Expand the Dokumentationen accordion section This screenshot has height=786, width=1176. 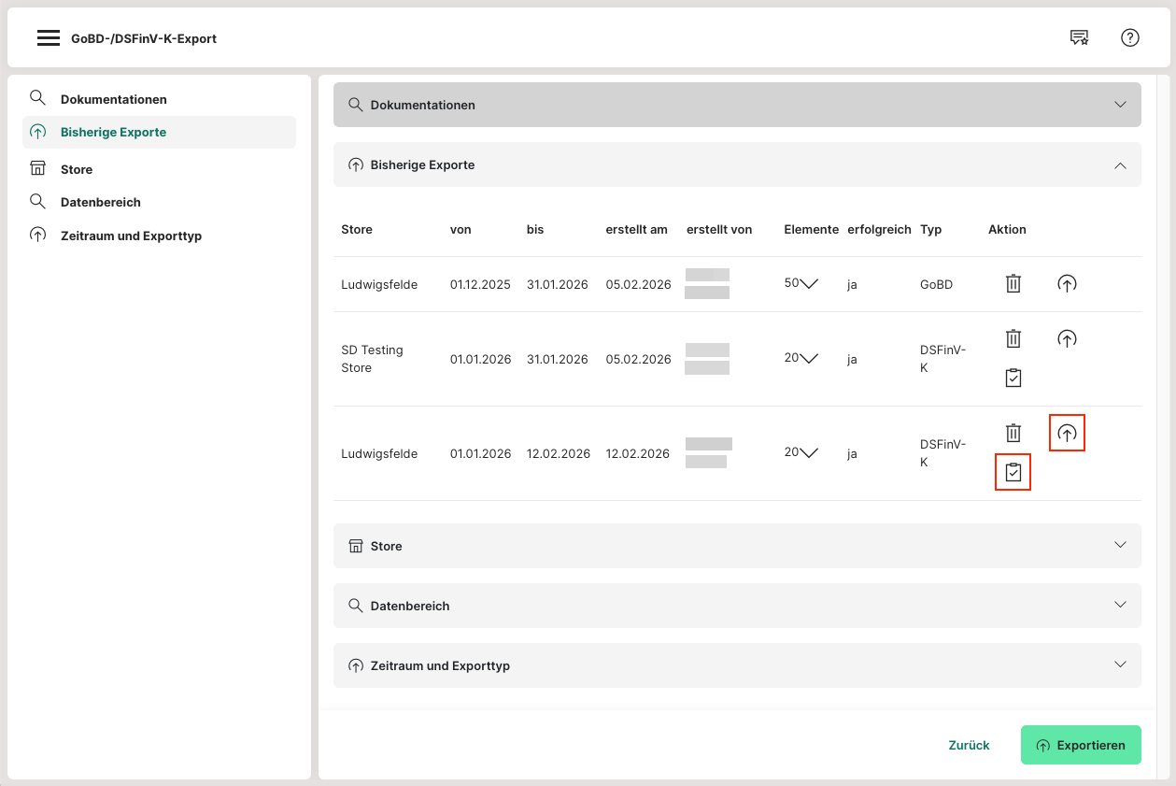point(736,105)
